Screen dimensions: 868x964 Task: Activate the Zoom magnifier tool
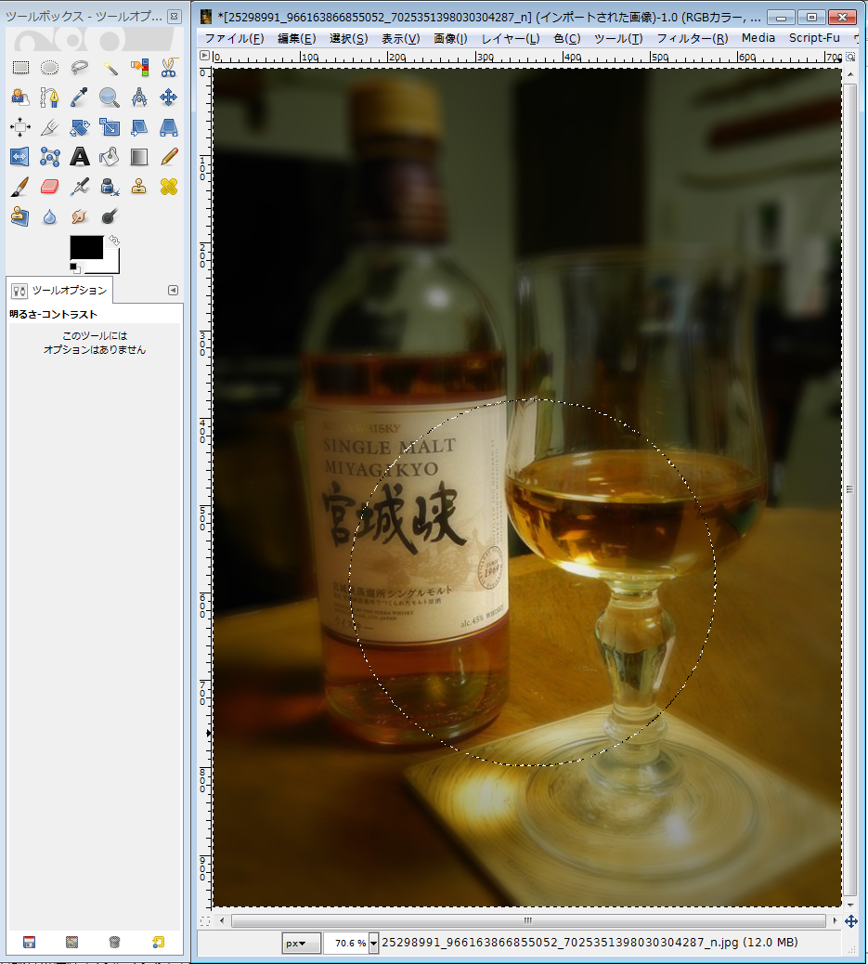(x=110, y=97)
